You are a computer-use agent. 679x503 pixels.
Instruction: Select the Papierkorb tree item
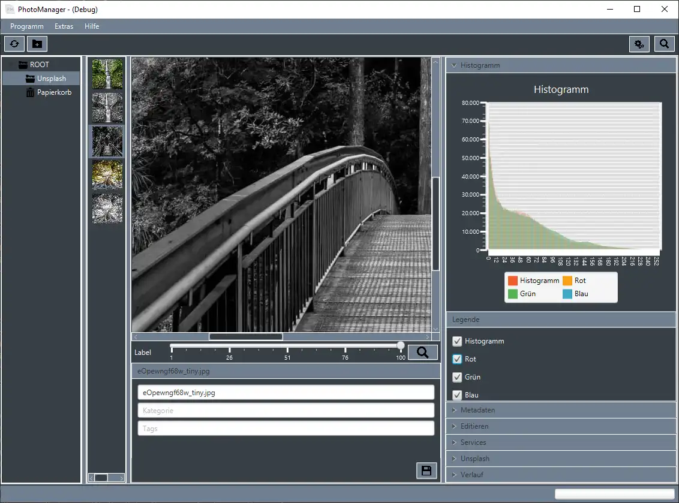coord(54,92)
